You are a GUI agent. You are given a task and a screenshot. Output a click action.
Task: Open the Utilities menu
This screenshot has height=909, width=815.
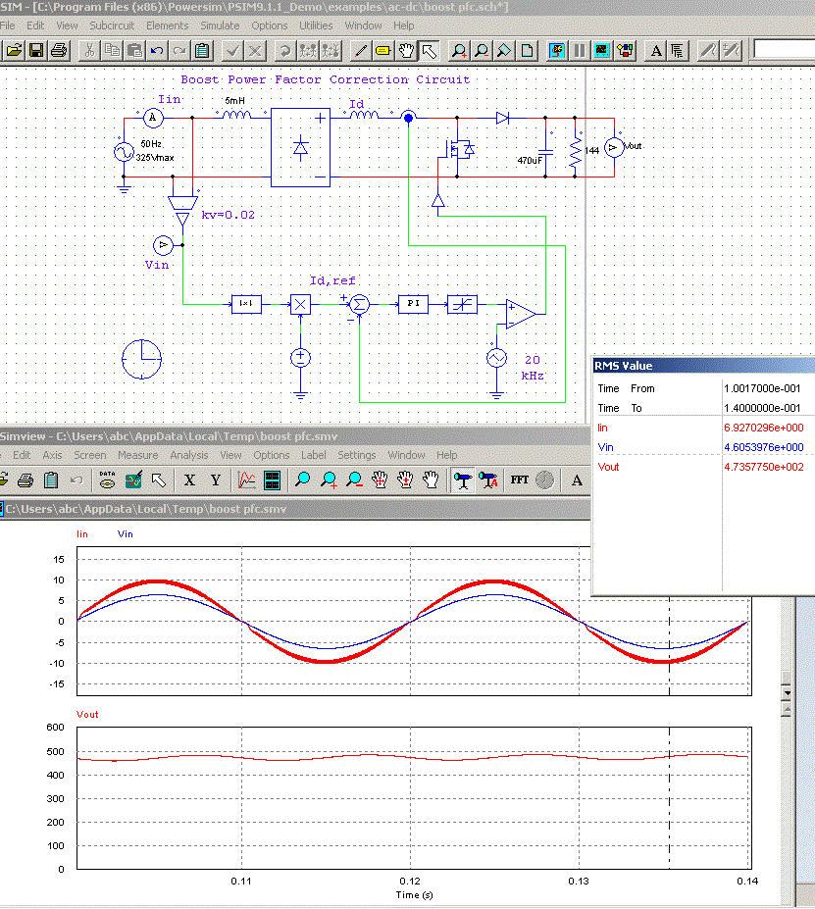point(316,25)
